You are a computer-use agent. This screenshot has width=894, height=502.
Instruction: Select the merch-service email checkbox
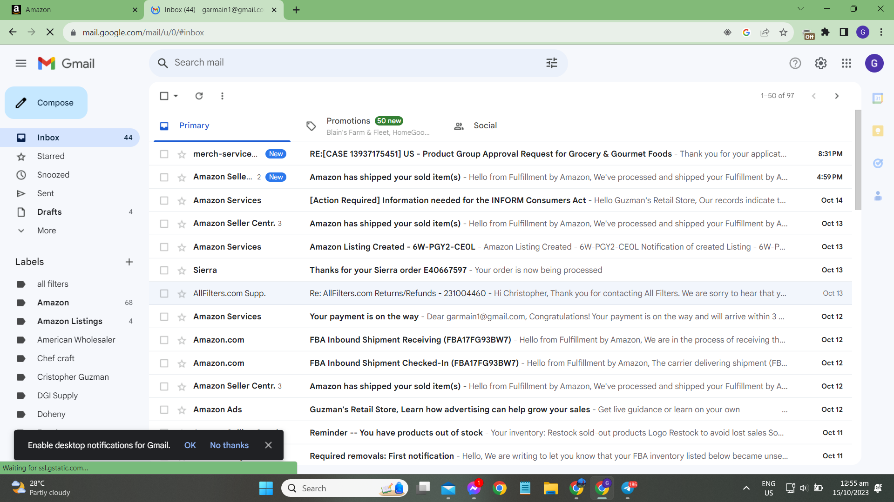point(164,154)
